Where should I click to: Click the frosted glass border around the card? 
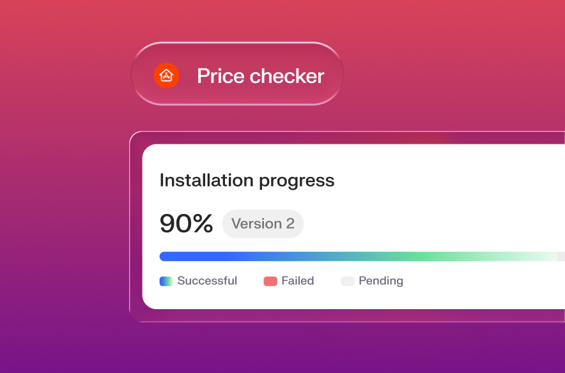tap(135, 224)
